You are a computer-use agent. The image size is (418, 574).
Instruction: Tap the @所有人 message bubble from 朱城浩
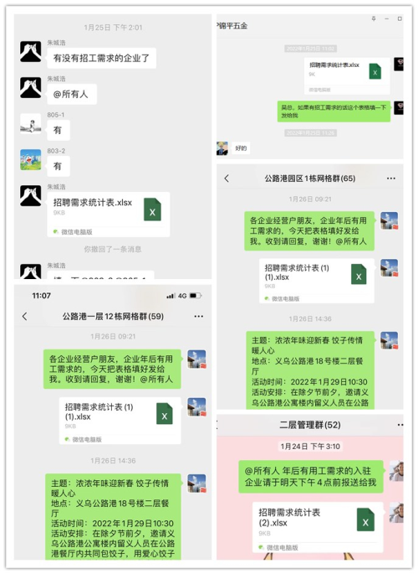click(72, 94)
